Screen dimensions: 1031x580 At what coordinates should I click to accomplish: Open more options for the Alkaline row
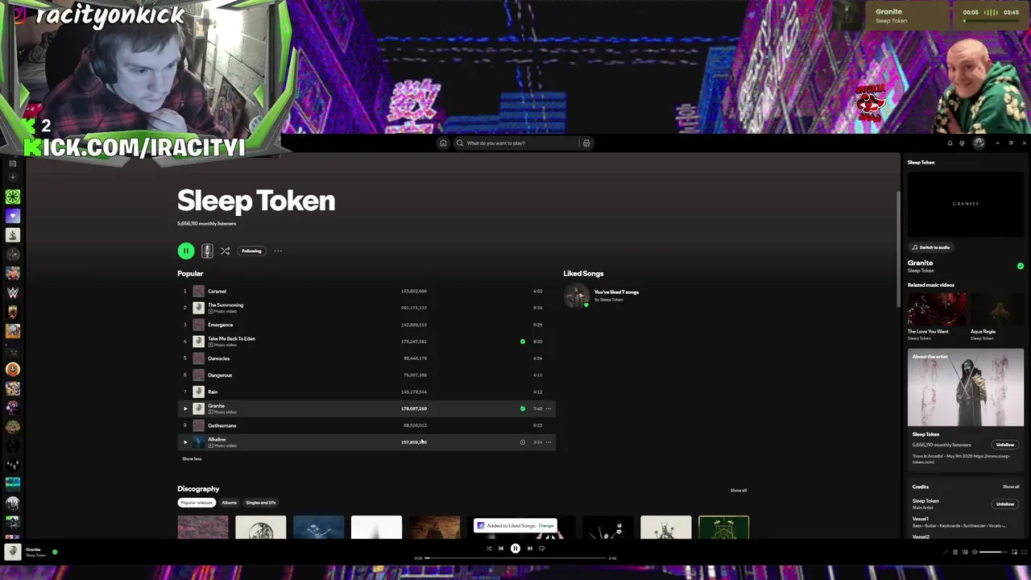click(549, 442)
